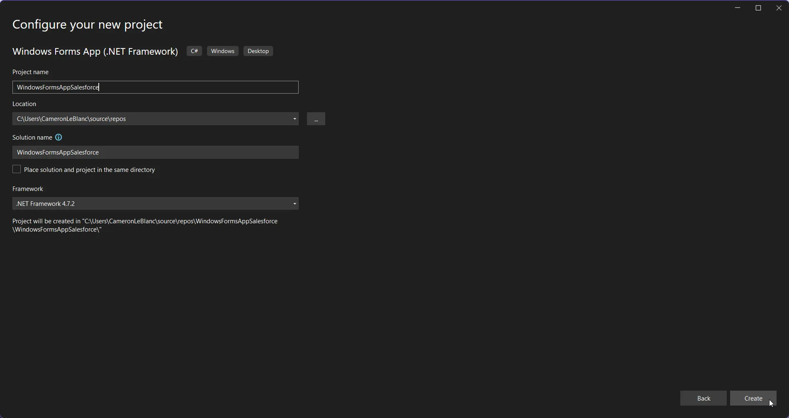789x418 pixels.
Task: Minimize the project configuration window
Action: 738,8
